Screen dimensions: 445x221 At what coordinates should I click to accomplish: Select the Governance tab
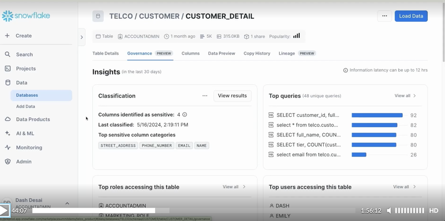pos(150,53)
